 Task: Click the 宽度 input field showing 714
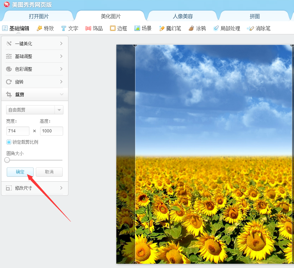point(18,131)
